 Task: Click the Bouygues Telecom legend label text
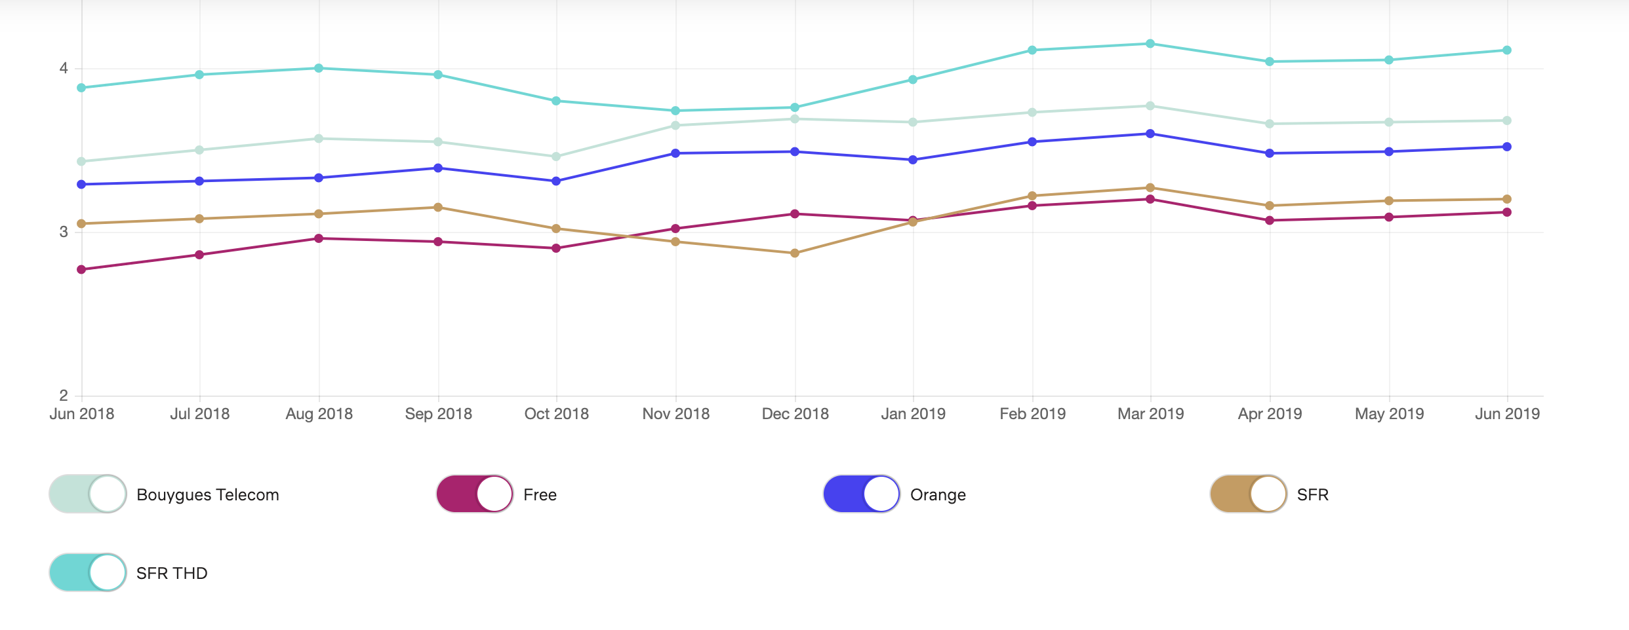208,495
